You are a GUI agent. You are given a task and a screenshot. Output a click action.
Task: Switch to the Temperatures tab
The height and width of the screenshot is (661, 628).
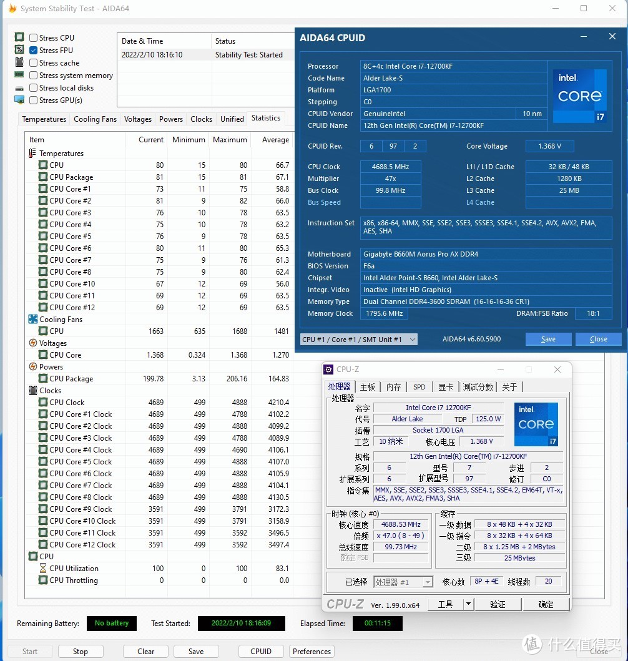tap(44, 119)
